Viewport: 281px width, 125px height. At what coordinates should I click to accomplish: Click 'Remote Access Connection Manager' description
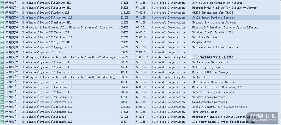pos(217,3)
